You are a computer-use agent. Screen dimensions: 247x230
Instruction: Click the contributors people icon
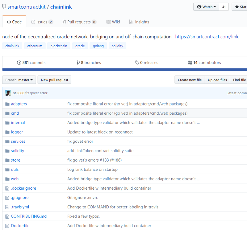(190, 63)
